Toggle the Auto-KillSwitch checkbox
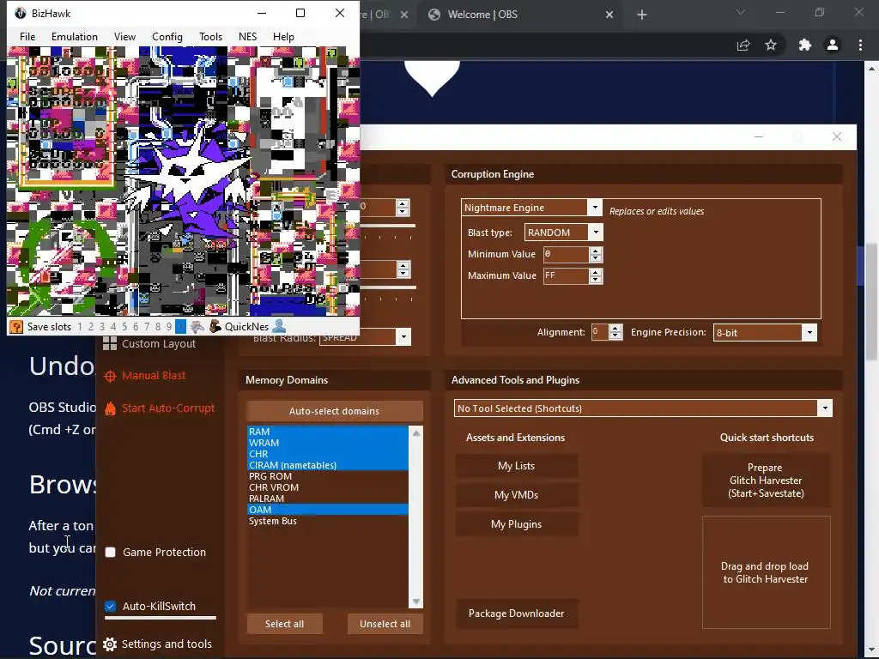The image size is (879, 659). [x=111, y=607]
